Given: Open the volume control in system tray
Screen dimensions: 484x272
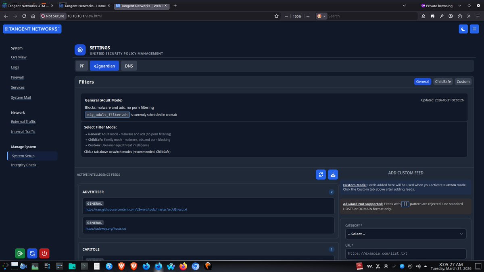Looking at the screenshot, I should pos(418,266).
